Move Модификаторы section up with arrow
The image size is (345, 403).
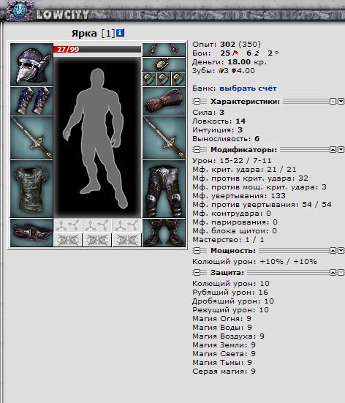[333, 150]
